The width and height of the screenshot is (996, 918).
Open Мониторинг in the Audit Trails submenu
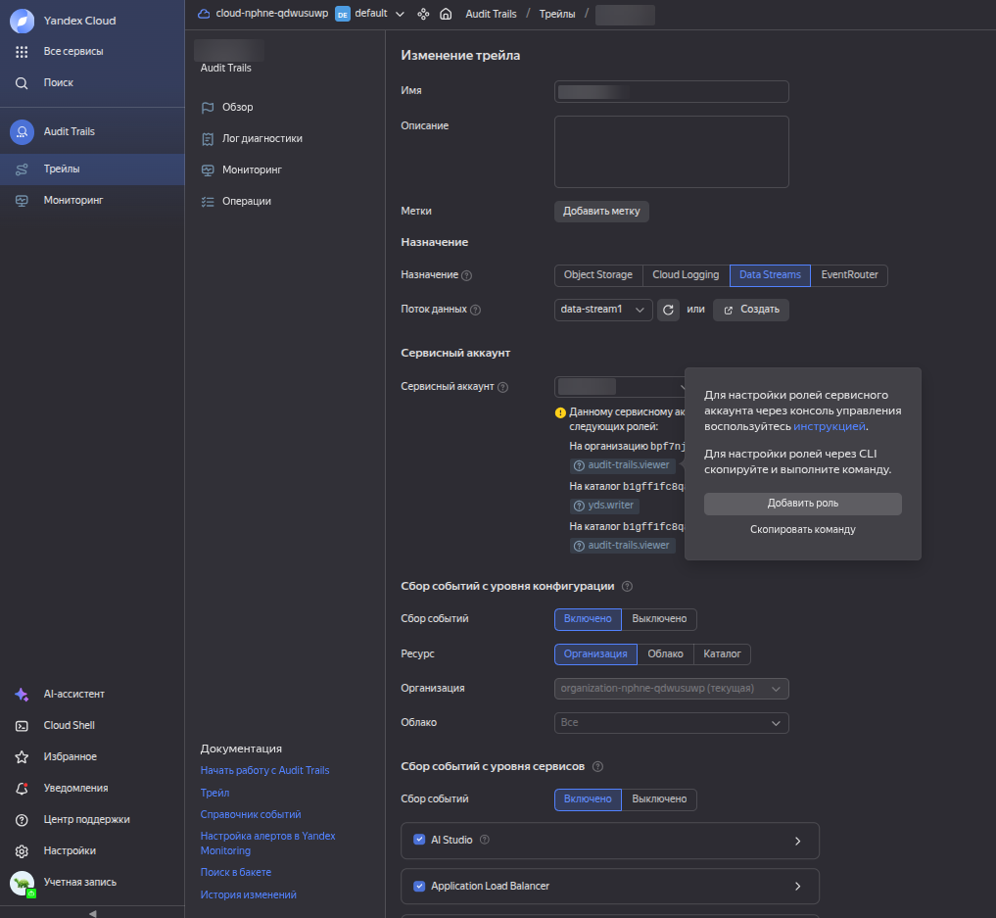(x=252, y=170)
